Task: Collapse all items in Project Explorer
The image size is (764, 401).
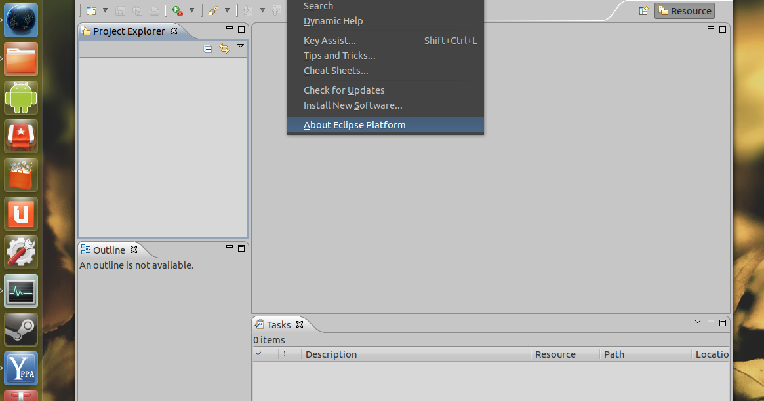Action: [207, 48]
